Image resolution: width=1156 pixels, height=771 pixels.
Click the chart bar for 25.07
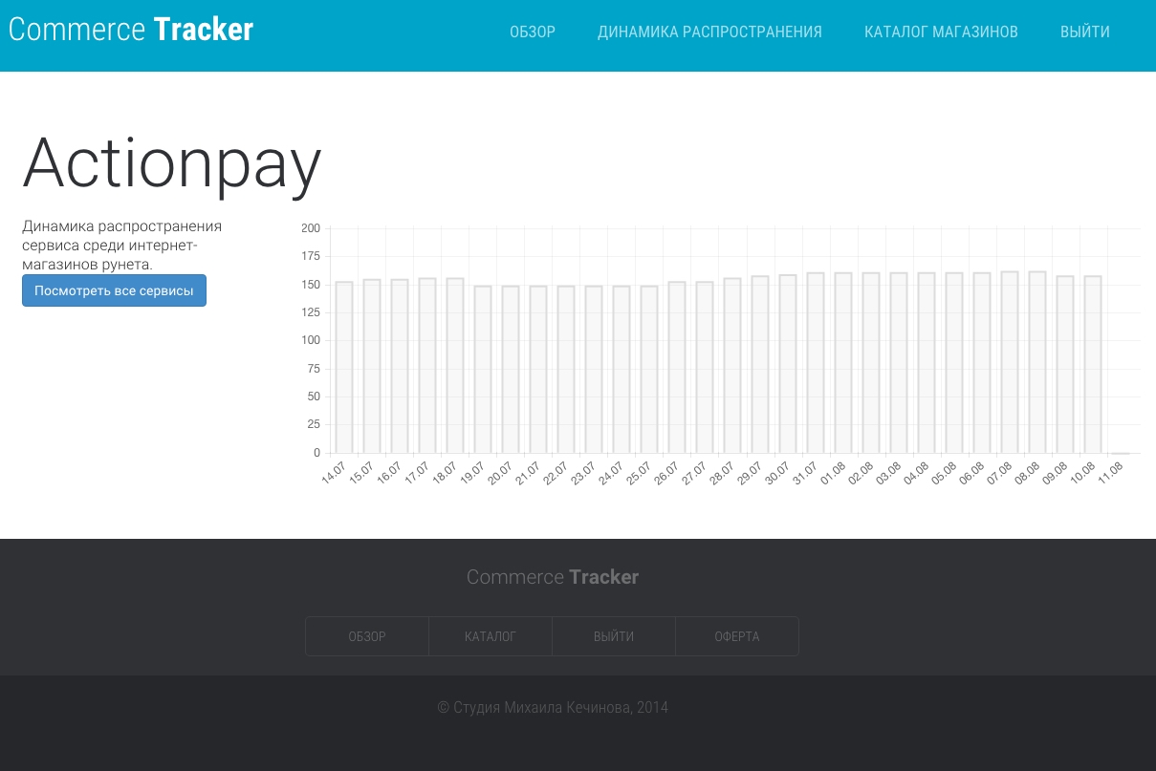pyautogui.click(x=649, y=370)
